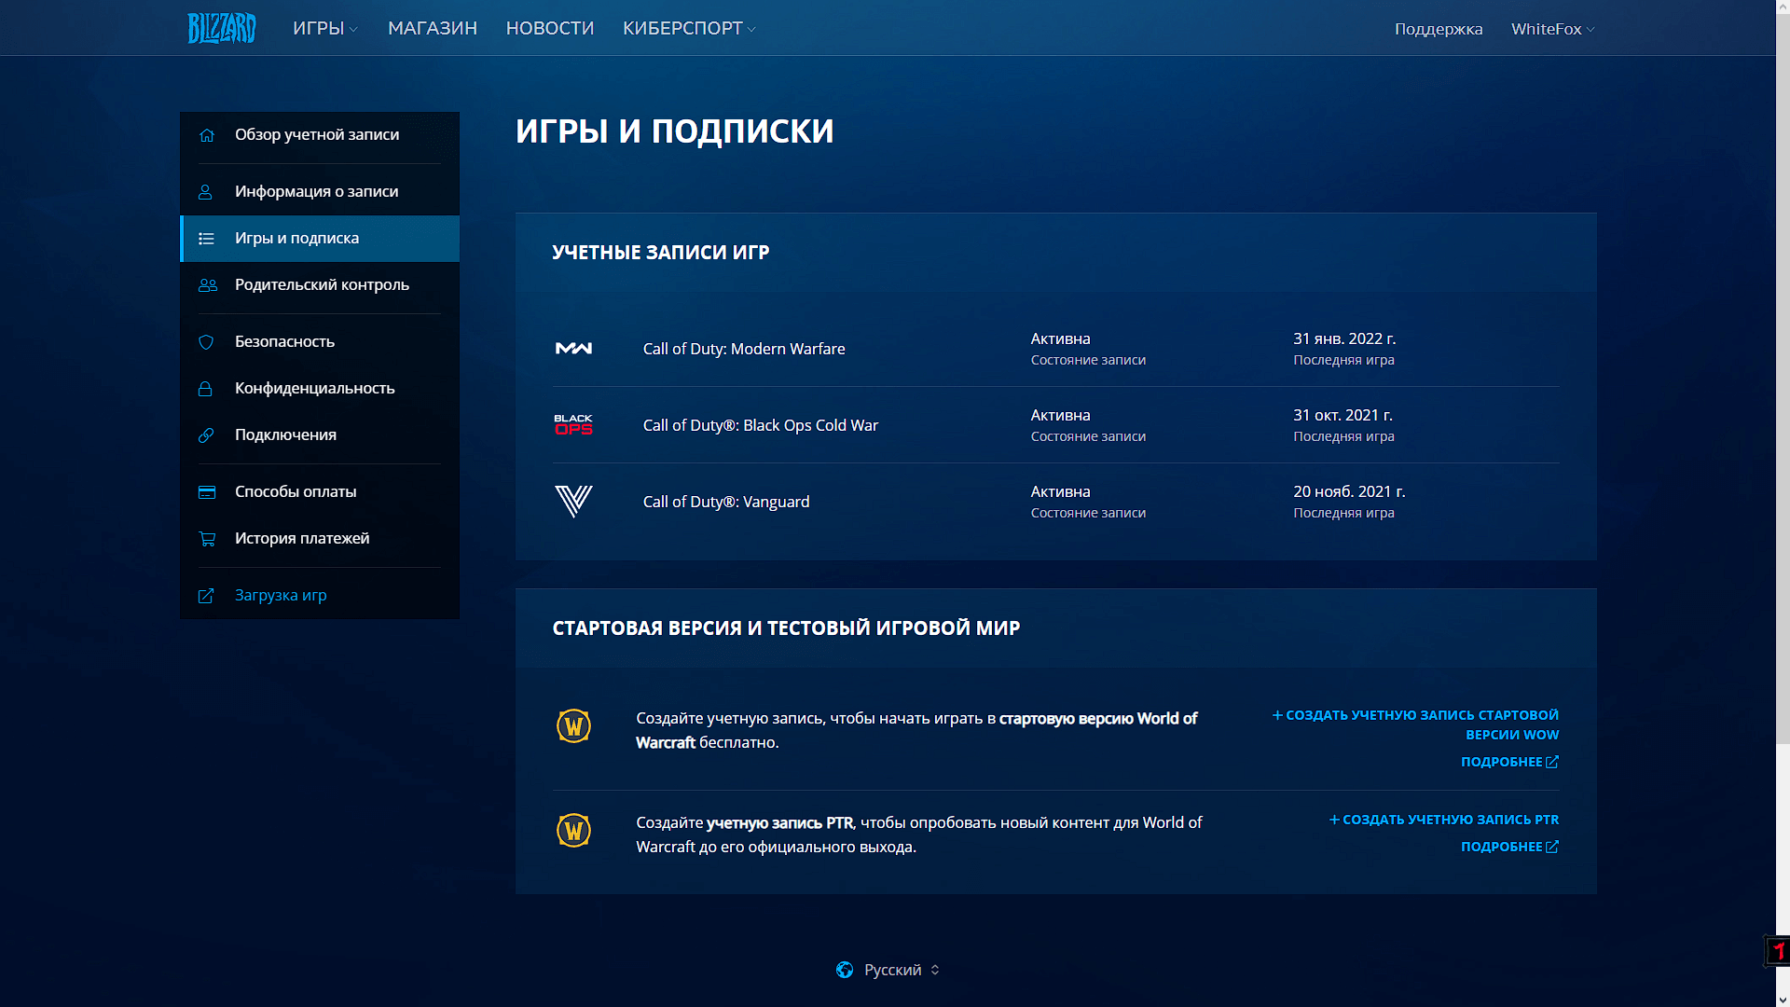
Task: Click Создать учетную запись PTR
Action: click(1444, 821)
